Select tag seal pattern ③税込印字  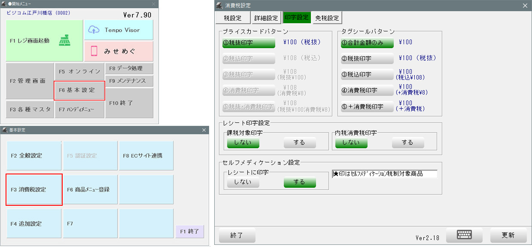pyautogui.click(x=367, y=74)
